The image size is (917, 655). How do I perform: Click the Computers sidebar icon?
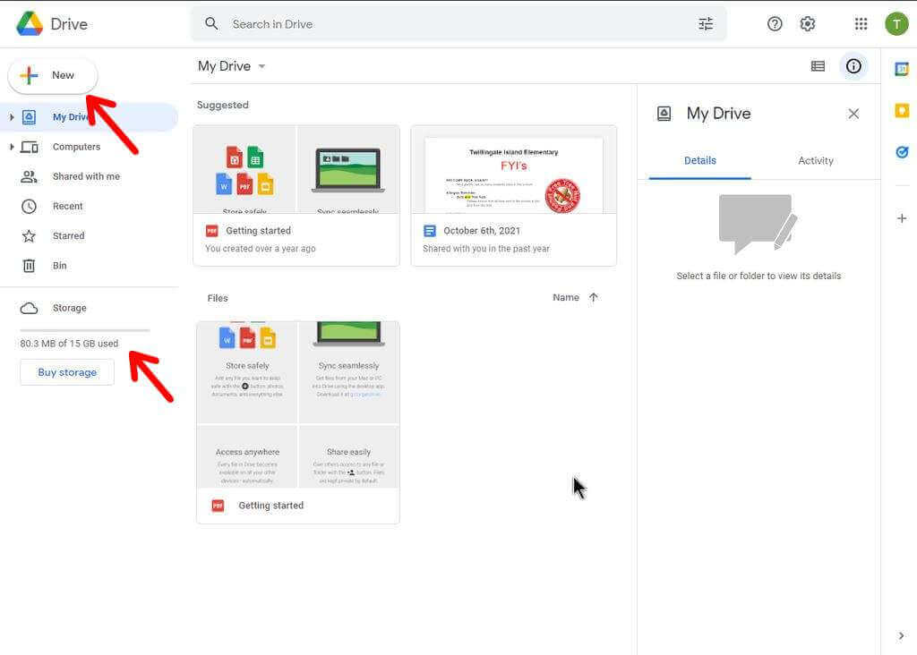30,147
